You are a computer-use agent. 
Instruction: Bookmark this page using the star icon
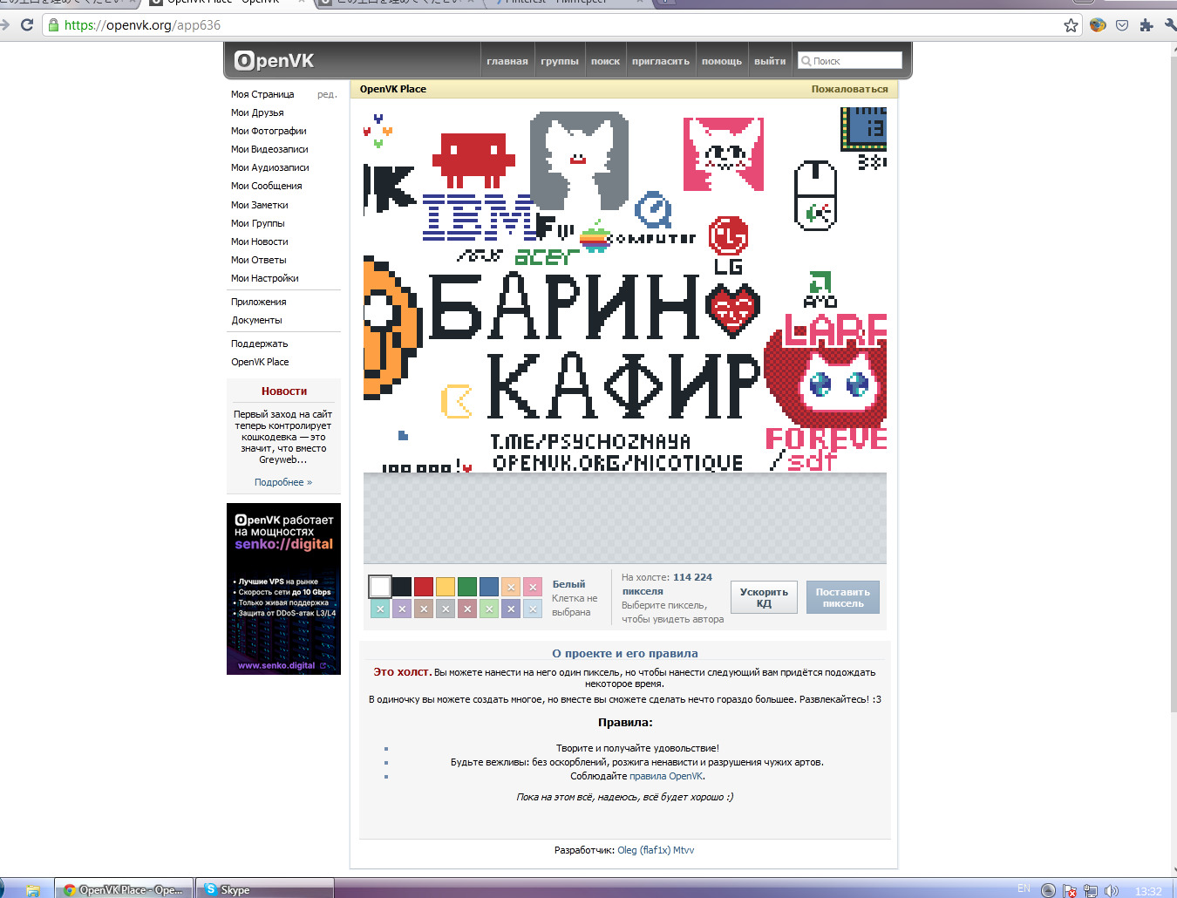pyautogui.click(x=1072, y=25)
